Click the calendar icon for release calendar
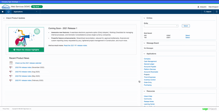This screenshot has height=111, width=219. tap(11, 63)
